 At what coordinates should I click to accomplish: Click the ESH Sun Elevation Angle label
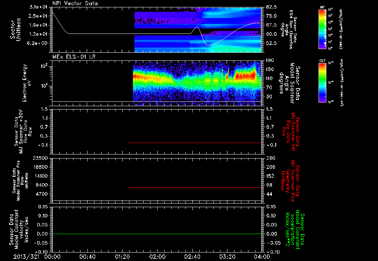coord(289,29)
